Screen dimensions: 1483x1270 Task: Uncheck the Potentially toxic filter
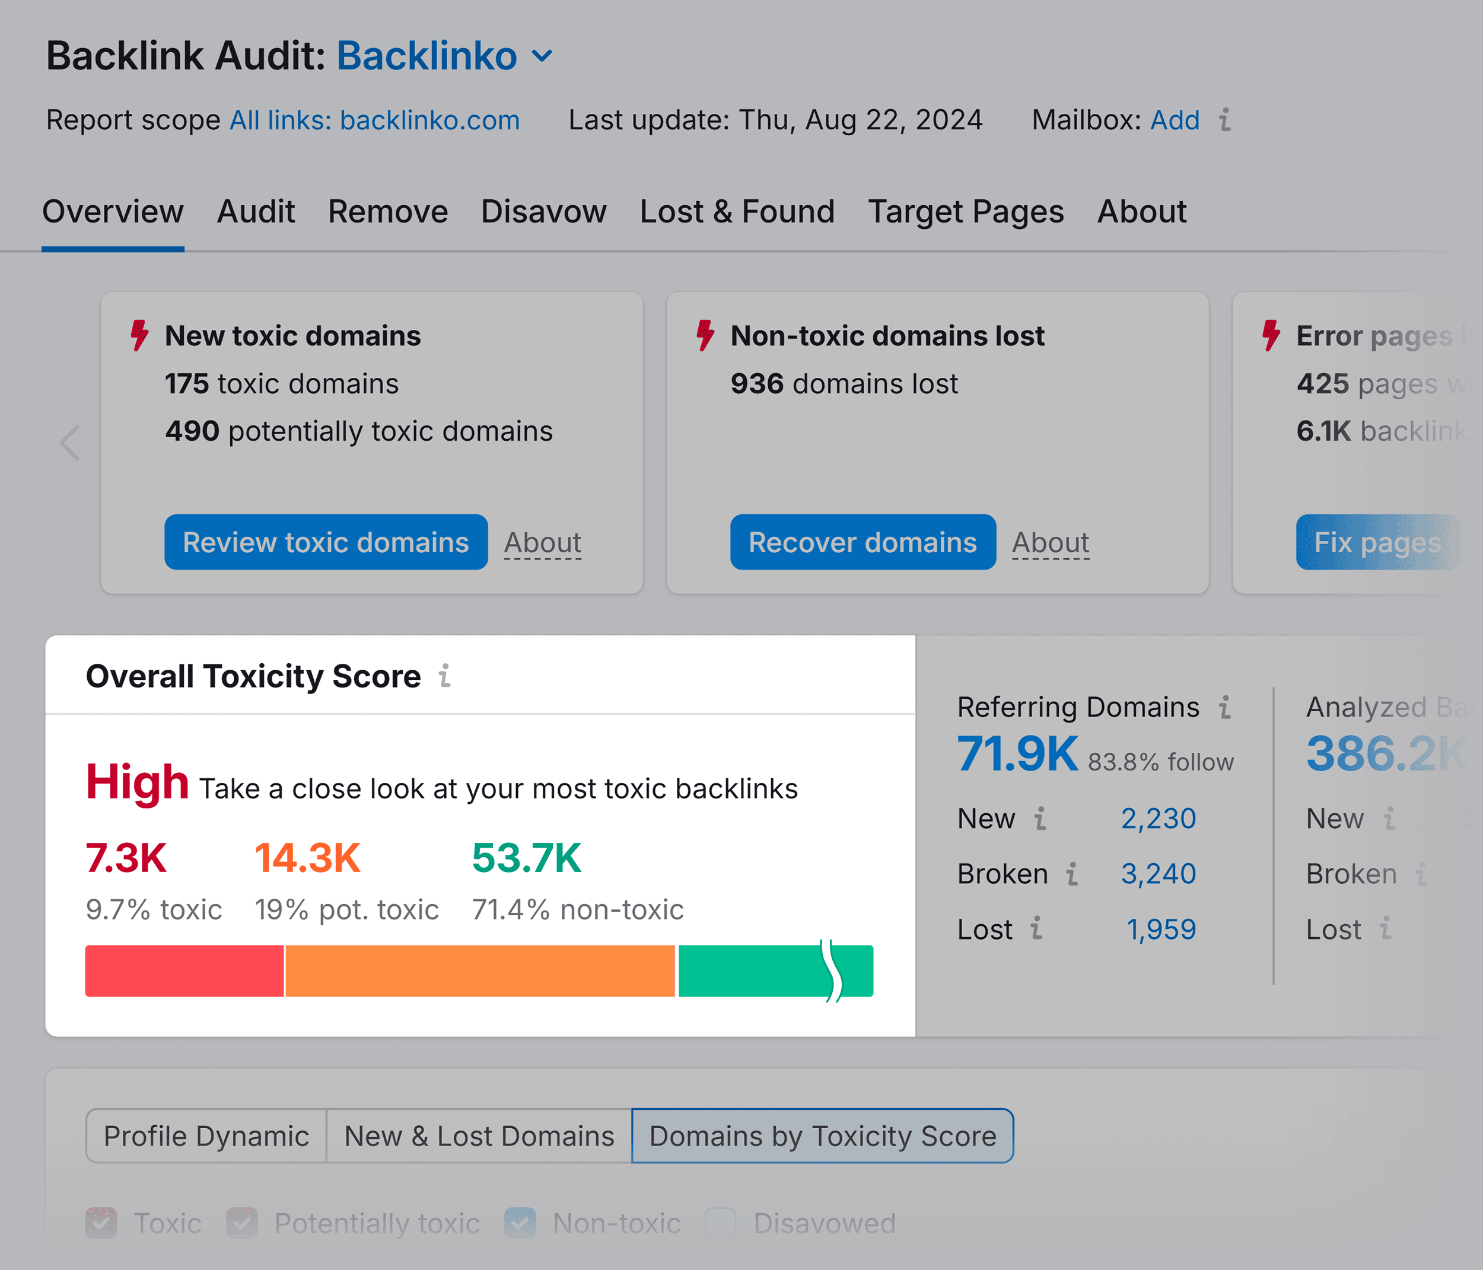click(x=242, y=1224)
